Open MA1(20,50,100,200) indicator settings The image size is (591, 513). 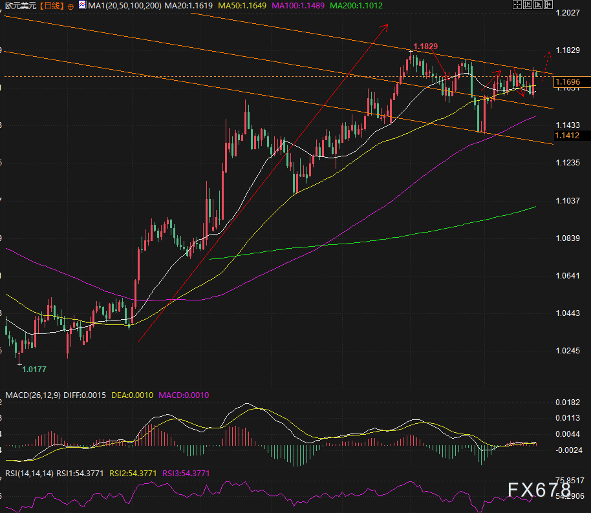point(124,5)
